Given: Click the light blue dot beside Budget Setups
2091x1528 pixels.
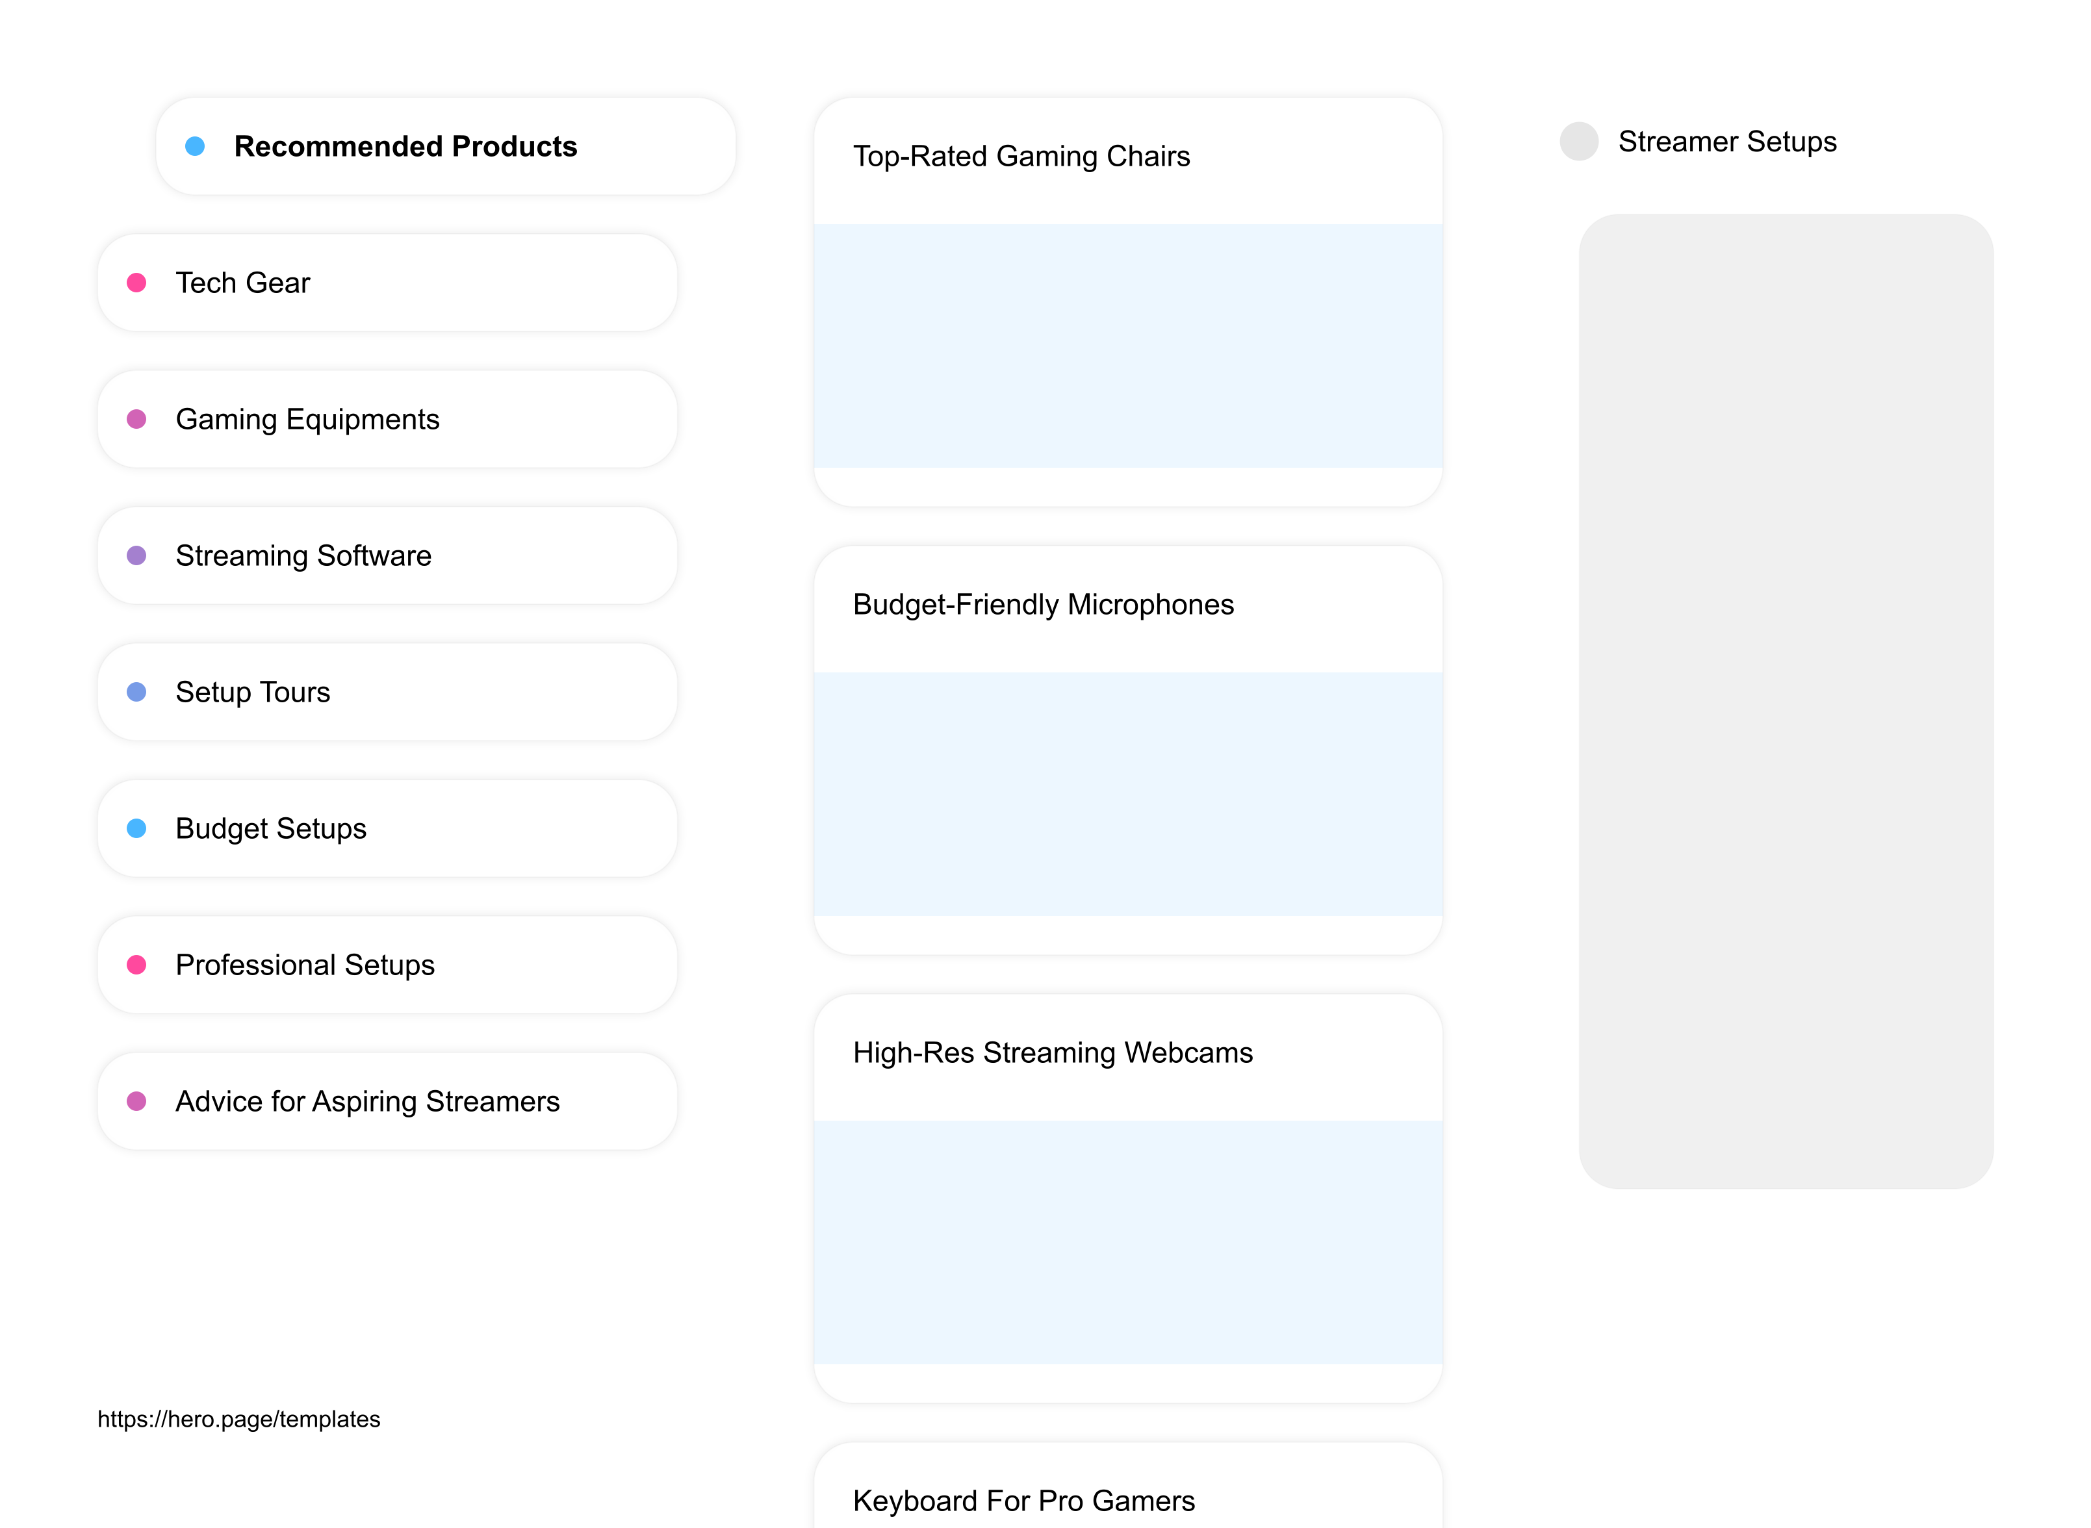Looking at the screenshot, I should (137, 829).
